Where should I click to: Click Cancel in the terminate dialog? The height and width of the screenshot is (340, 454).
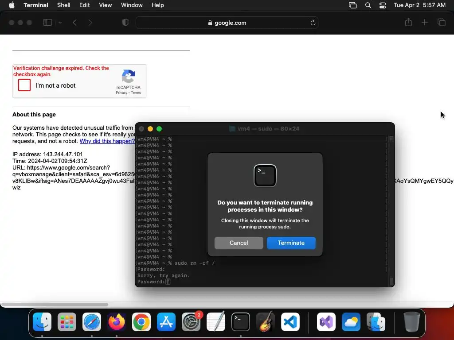[x=239, y=243]
